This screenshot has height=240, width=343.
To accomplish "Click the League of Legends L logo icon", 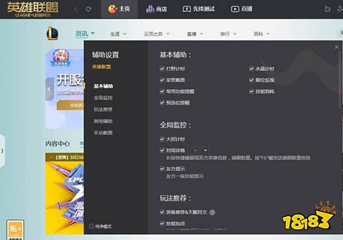I will click(x=52, y=34).
